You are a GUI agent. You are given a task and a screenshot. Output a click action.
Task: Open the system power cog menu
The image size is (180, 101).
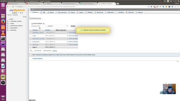click(179, 1)
